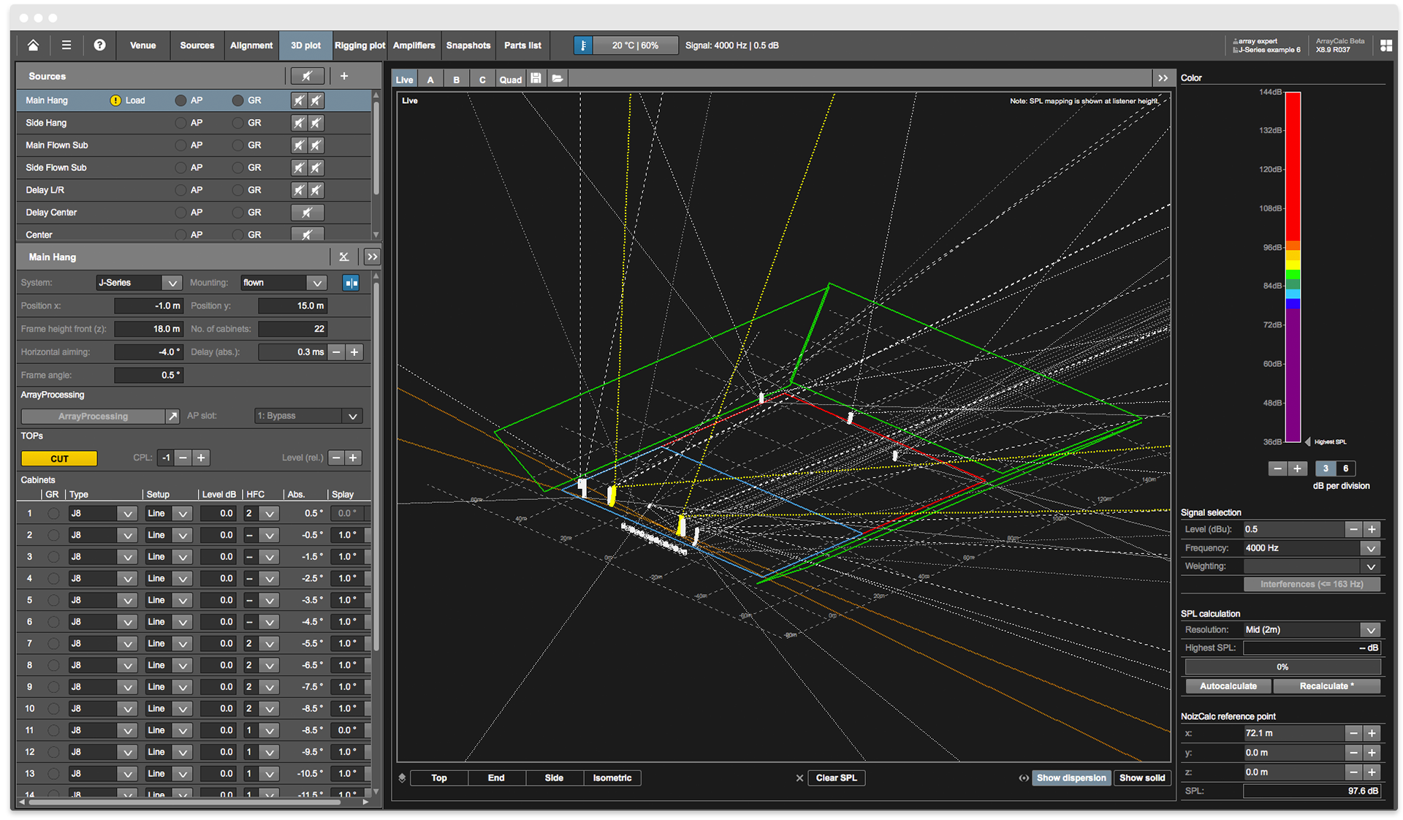Toggle GR for Delay Center
The image size is (1403, 820).
pyautogui.click(x=237, y=213)
